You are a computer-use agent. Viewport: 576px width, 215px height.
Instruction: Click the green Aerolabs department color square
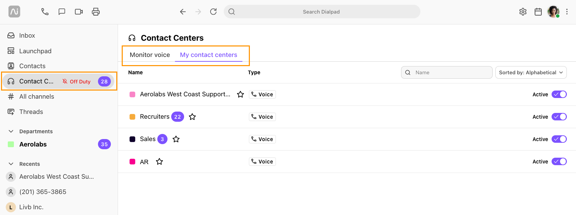point(11,144)
